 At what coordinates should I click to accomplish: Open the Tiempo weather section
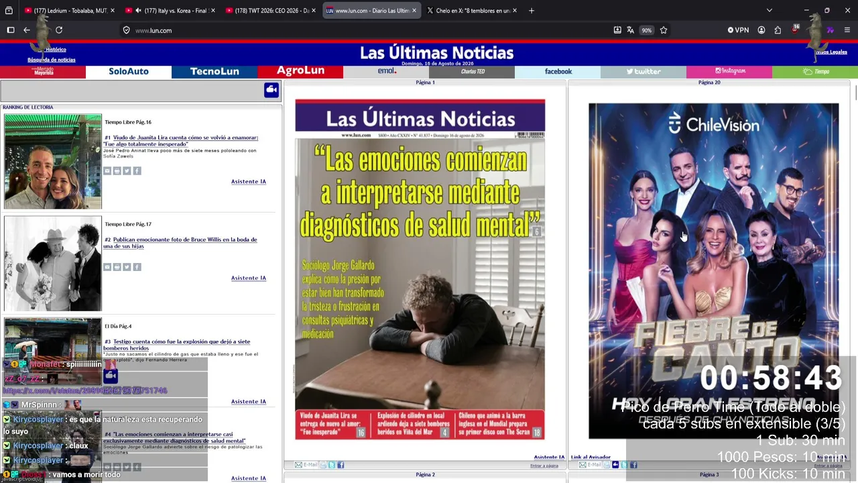(816, 71)
